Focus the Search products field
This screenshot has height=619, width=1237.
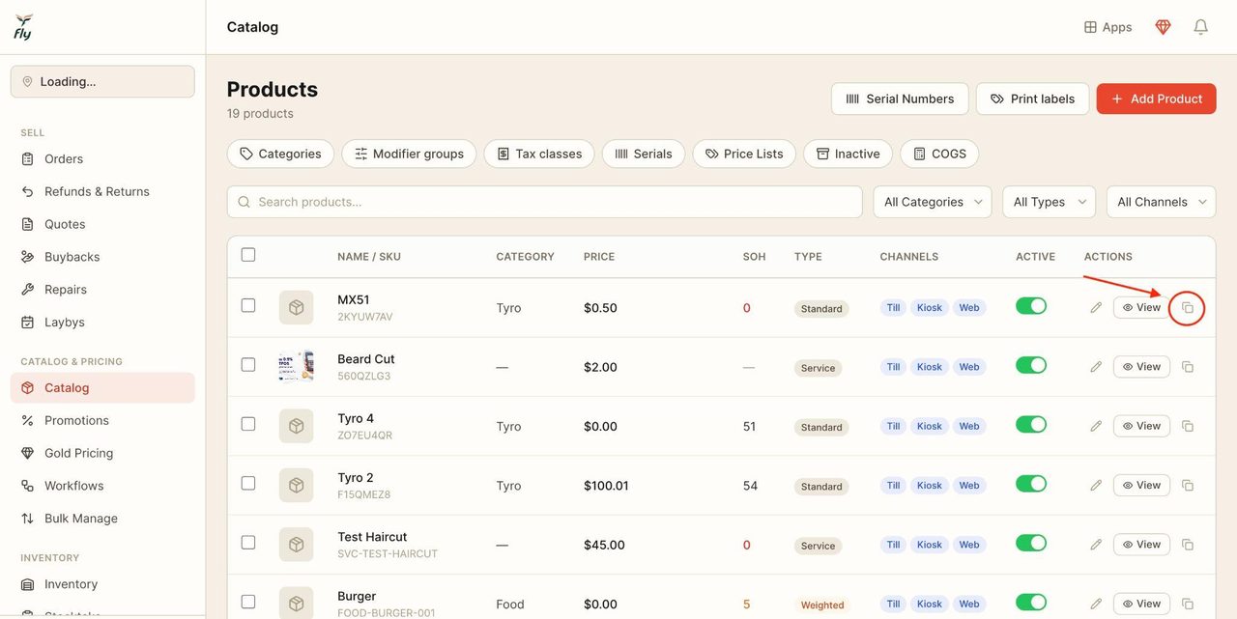point(545,202)
